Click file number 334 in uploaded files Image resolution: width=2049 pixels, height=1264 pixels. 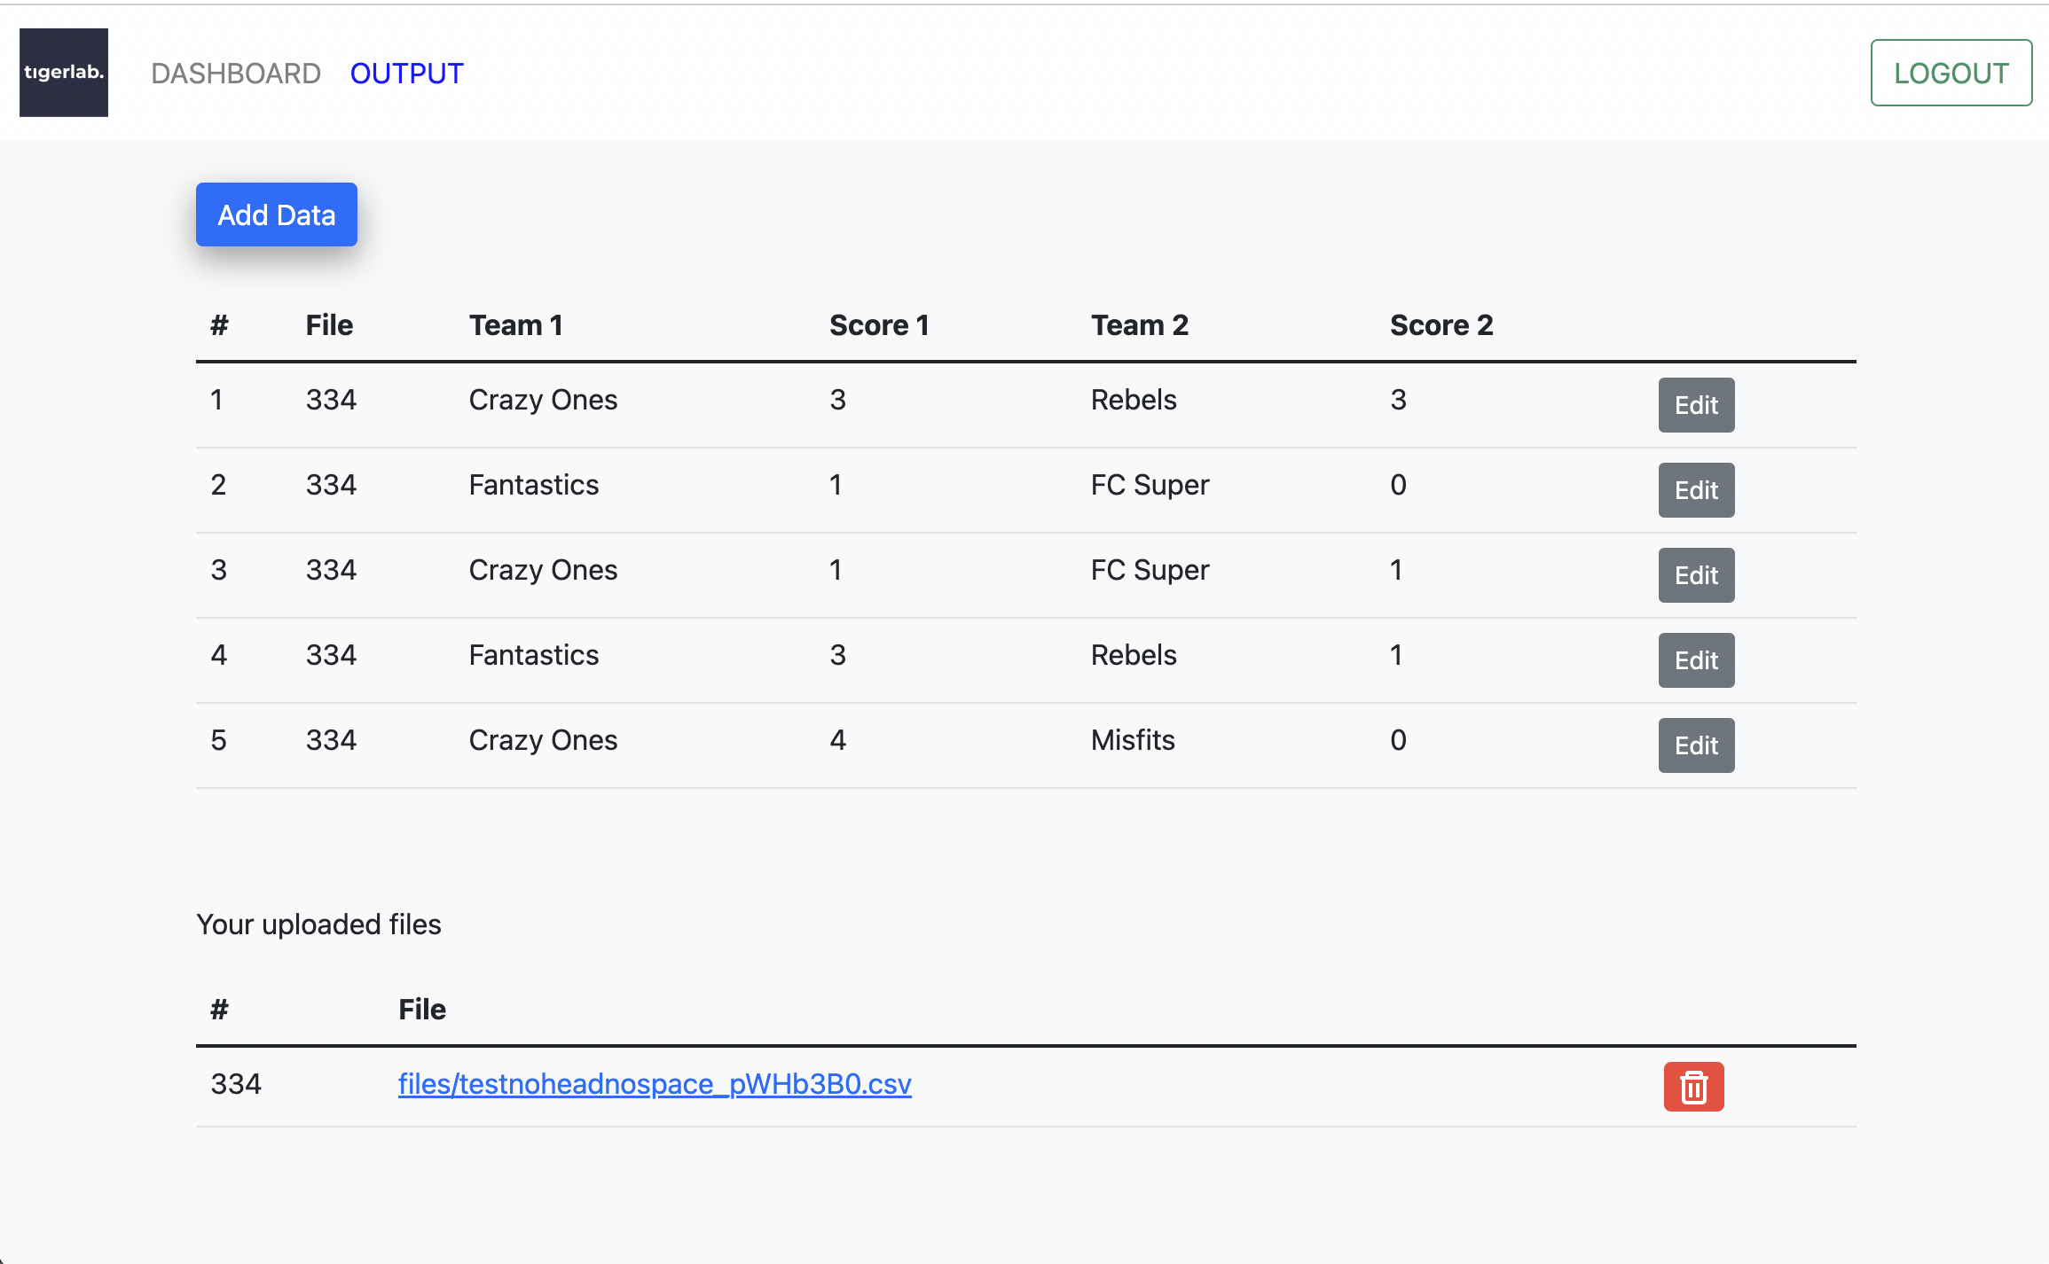[x=236, y=1084]
